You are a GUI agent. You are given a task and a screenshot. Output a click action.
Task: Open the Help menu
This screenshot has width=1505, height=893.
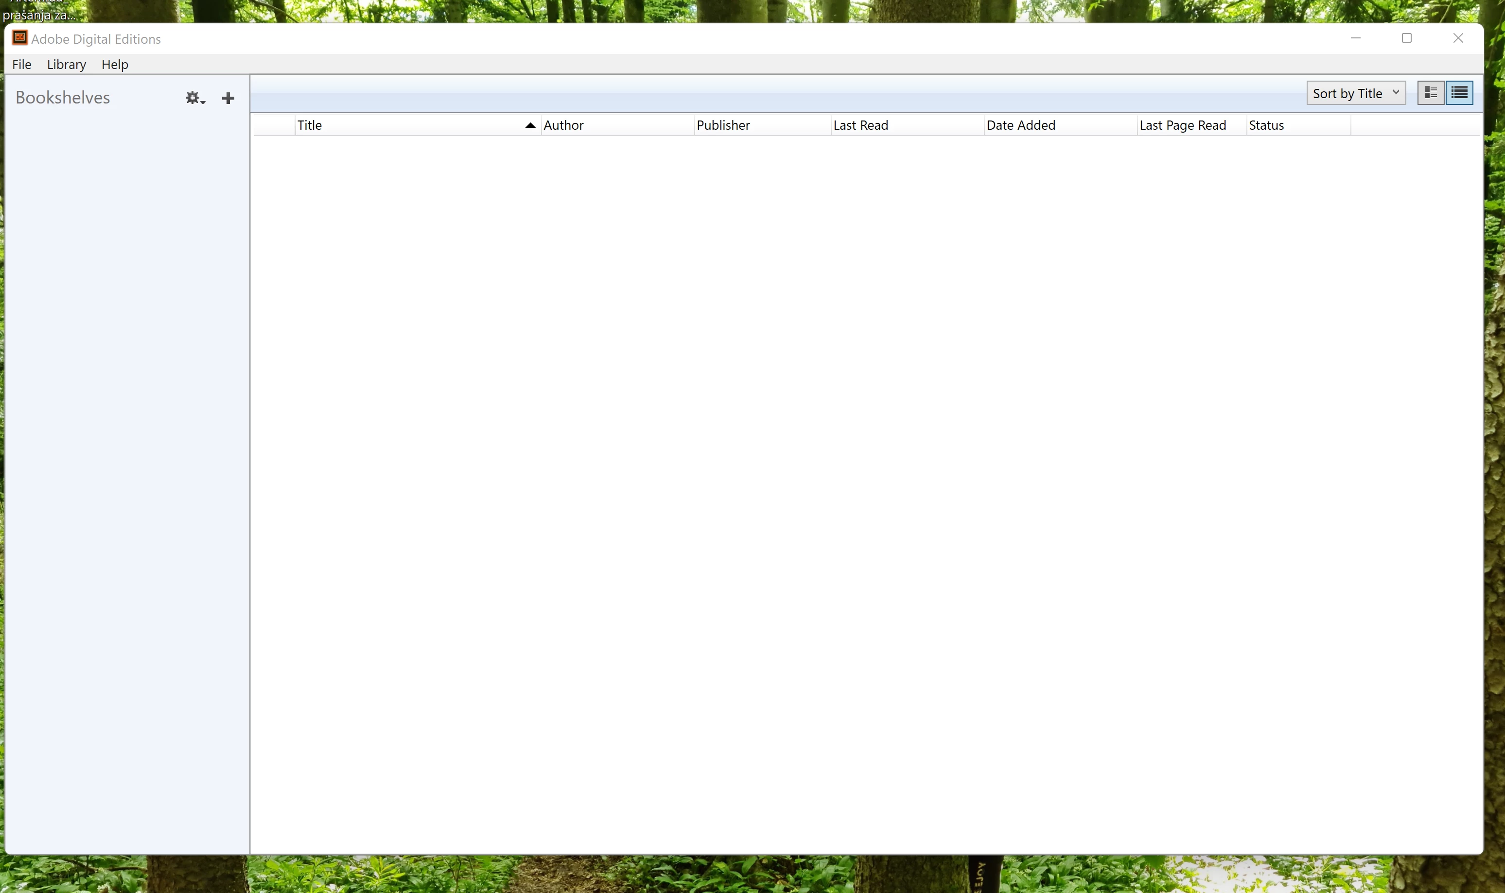(x=114, y=65)
